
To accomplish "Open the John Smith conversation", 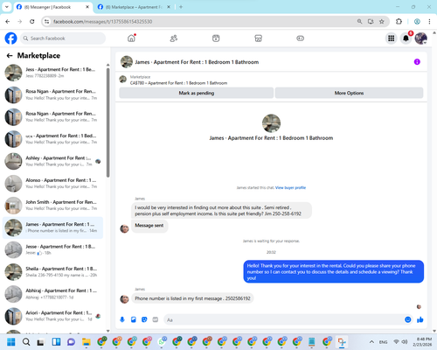I will point(53,206).
